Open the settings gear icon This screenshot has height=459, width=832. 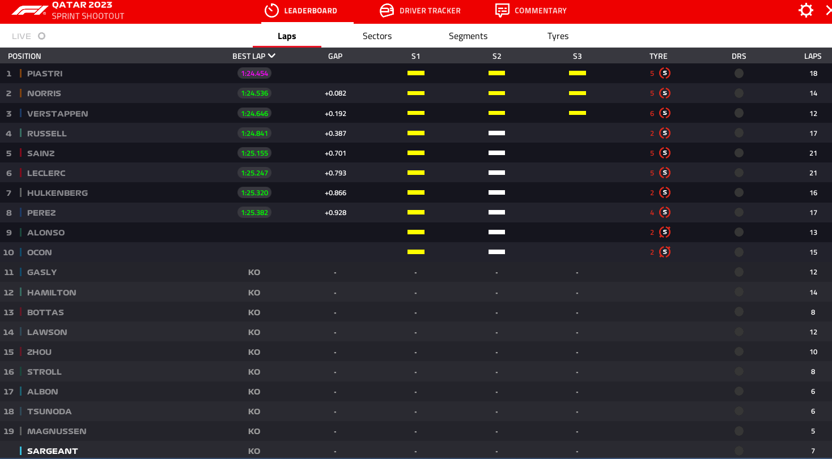[806, 10]
